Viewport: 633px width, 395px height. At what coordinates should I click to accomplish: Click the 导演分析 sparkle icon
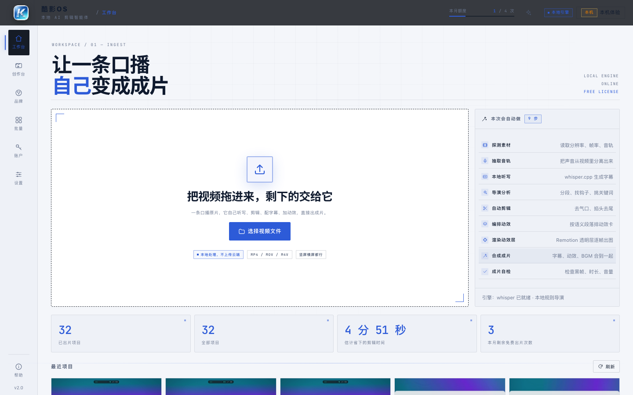[485, 192]
